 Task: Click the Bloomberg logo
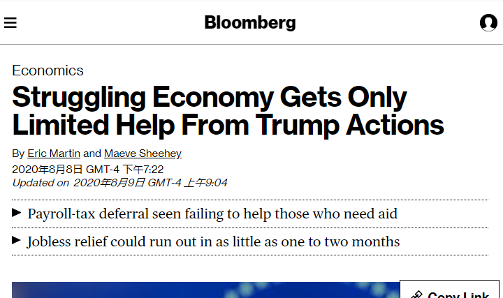(x=250, y=22)
